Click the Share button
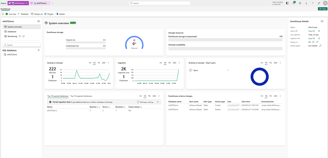Viewport: 328px width, 158px height. [x=322, y=9]
